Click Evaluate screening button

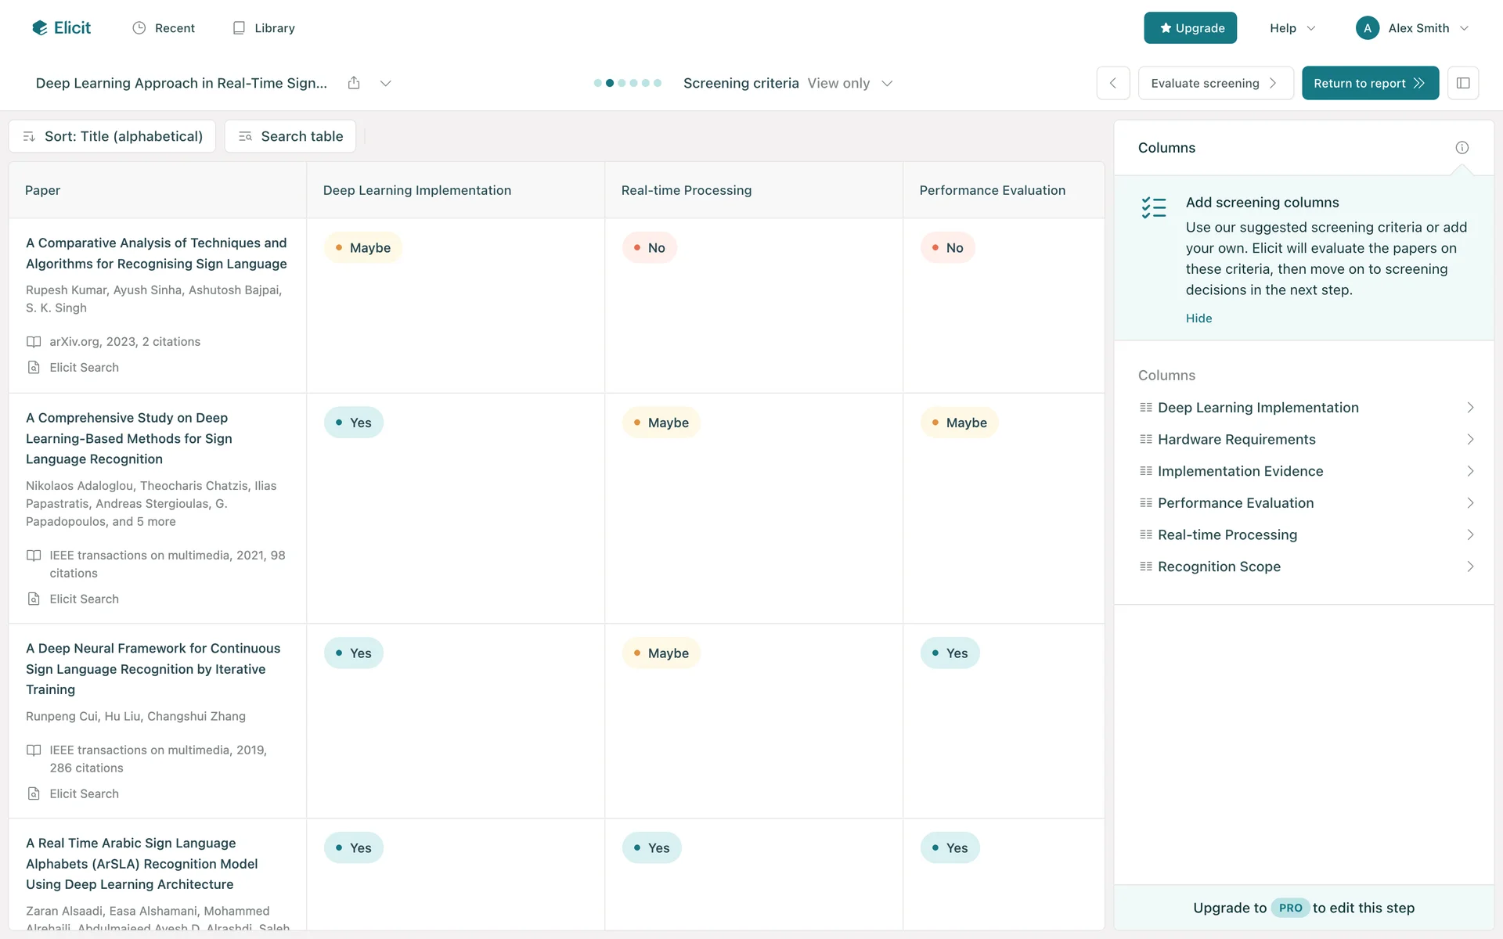[1214, 83]
